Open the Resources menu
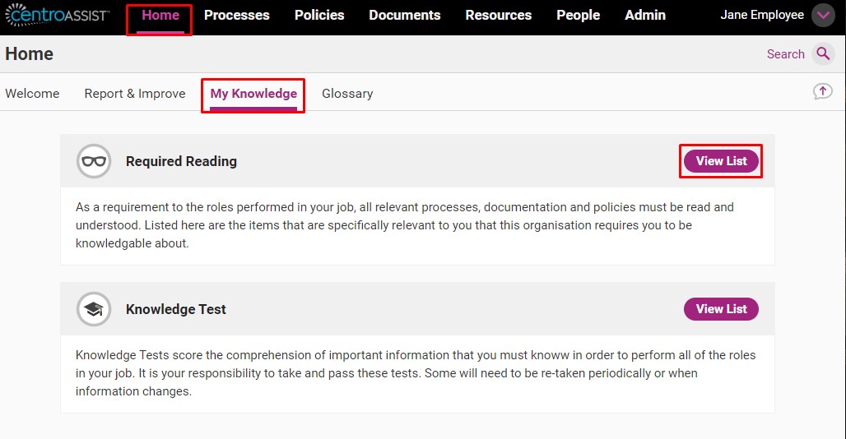 click(x=499, y=15)
